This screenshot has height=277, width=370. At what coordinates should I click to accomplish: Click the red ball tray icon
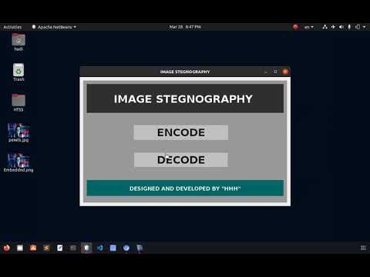tap(295, 27)
